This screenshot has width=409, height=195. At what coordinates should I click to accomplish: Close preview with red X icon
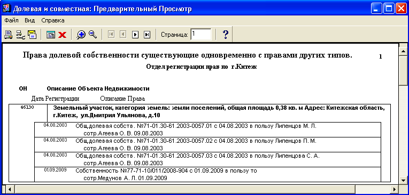[x=62, y=35]
